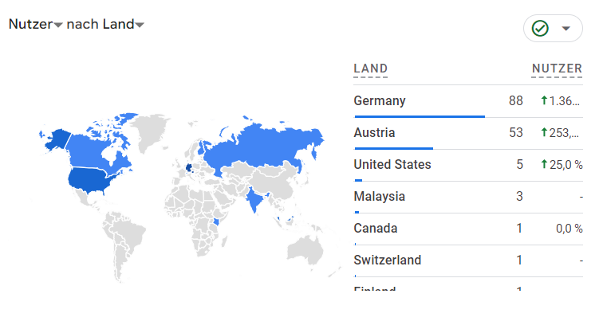Select the Switzerland row
The height and width of the screenshot is (329, 599).
468,260
